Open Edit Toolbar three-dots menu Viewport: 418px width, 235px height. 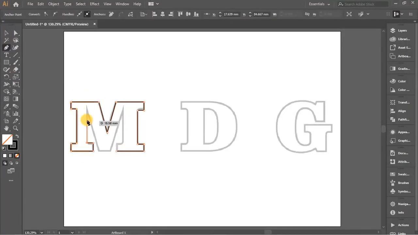[x=11, y=180]
